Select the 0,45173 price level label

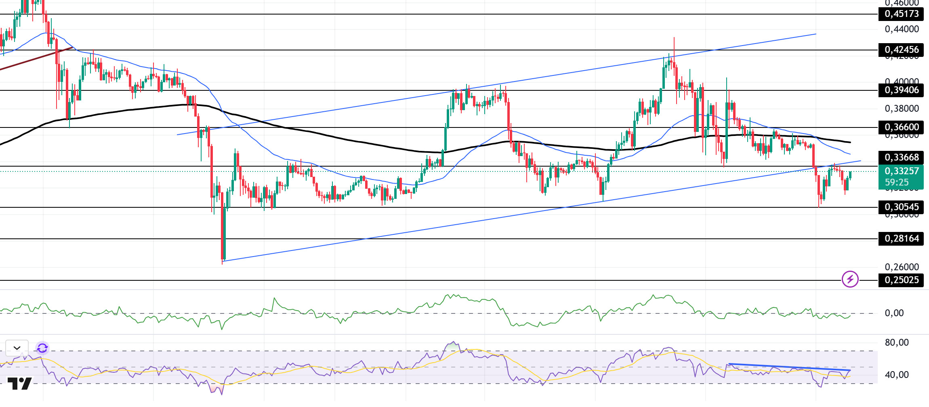click(901, 14)
